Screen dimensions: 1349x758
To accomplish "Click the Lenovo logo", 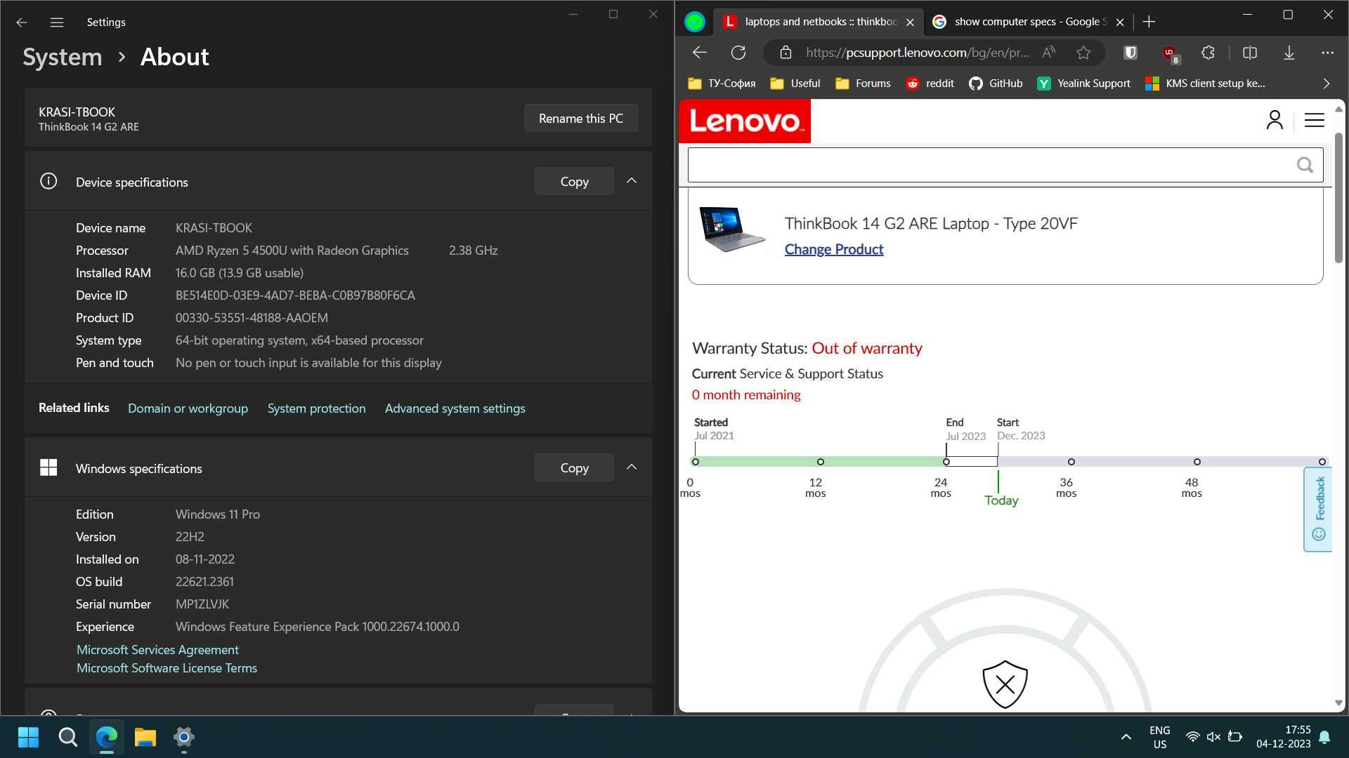I will point(745,121).
